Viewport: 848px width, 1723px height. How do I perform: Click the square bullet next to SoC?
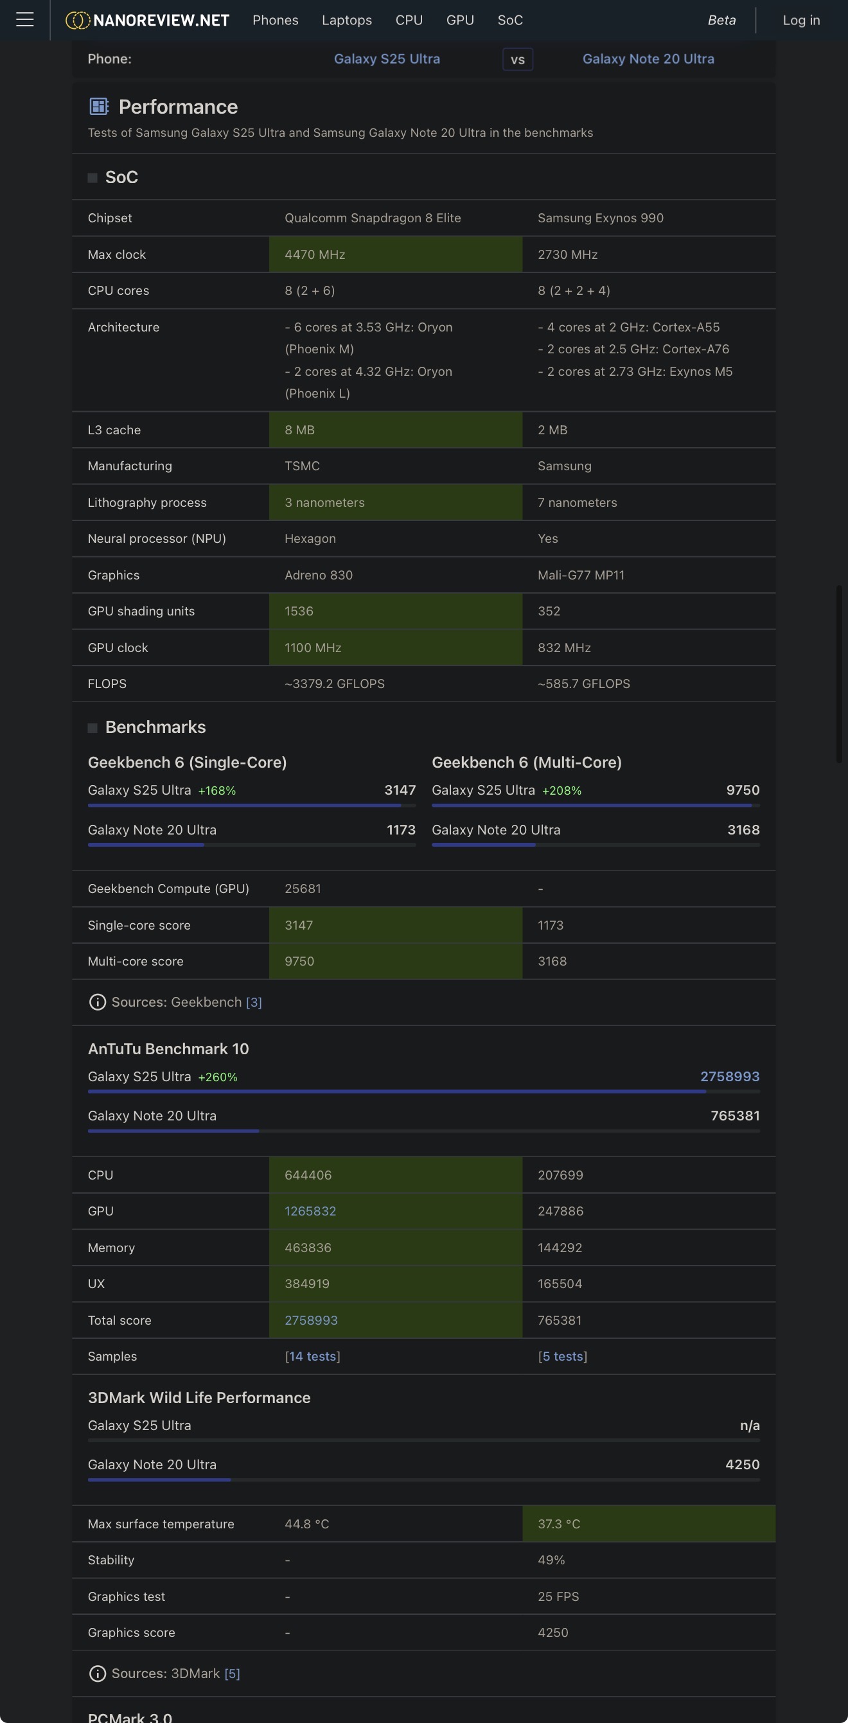pyautogui.click(x=93, y=178)
